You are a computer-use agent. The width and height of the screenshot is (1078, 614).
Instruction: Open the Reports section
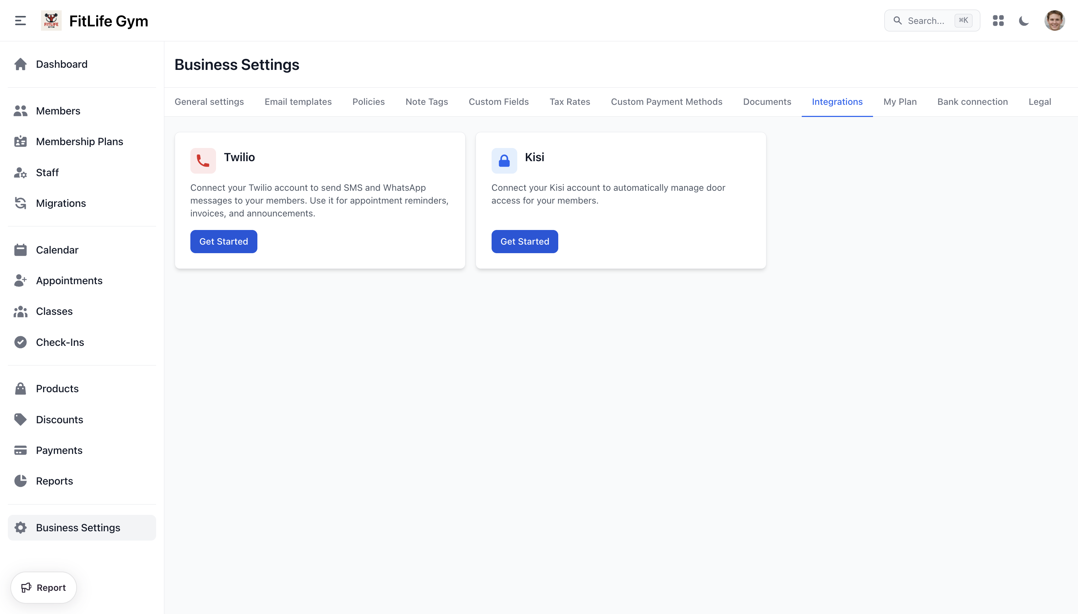pyautogui.click(x=55, y=480)
